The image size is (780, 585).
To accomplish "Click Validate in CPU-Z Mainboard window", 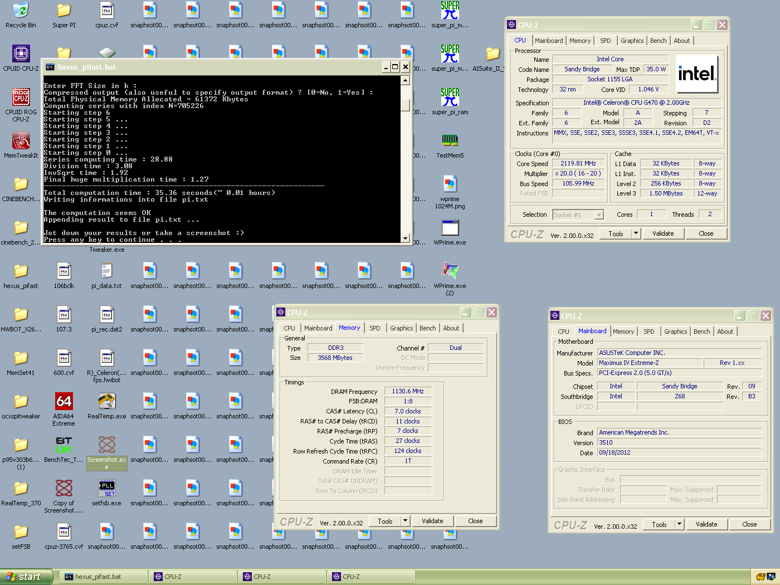I will (x=706, y=524).
